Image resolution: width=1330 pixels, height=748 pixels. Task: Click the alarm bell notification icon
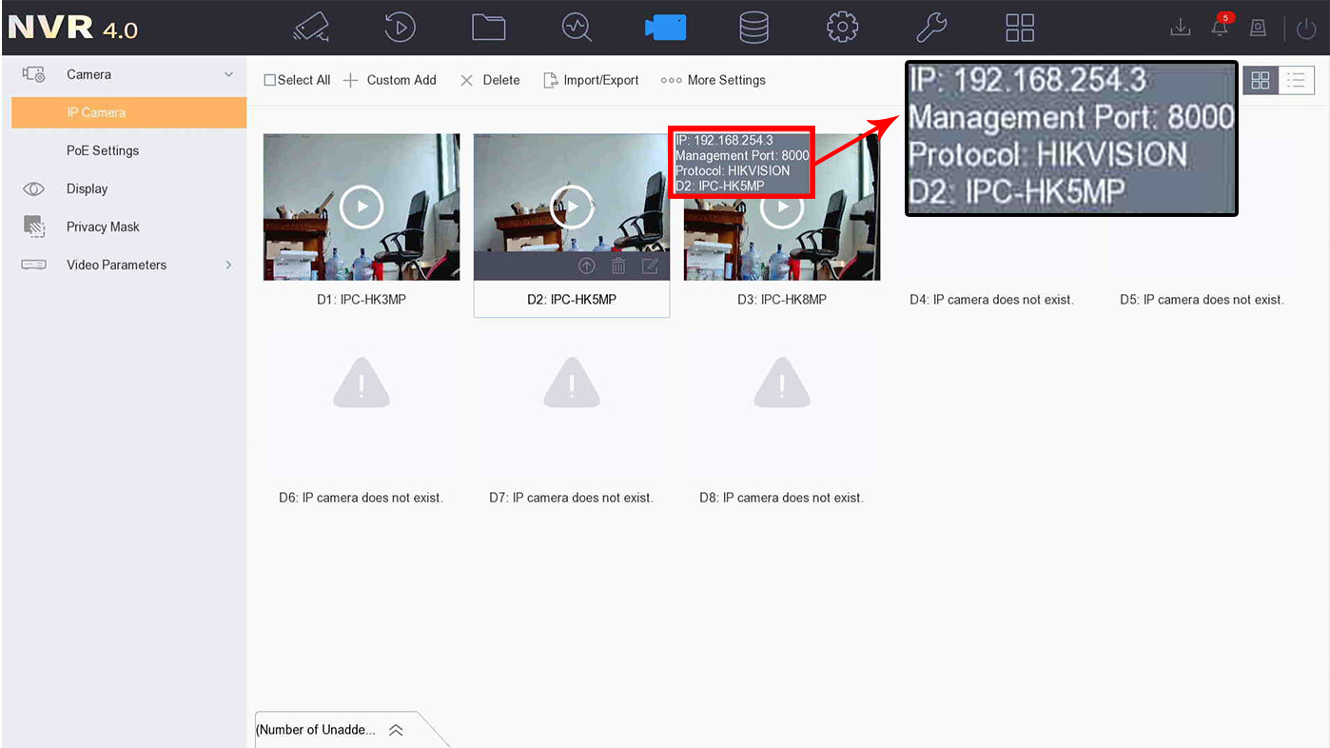[x=1221, y=27]
